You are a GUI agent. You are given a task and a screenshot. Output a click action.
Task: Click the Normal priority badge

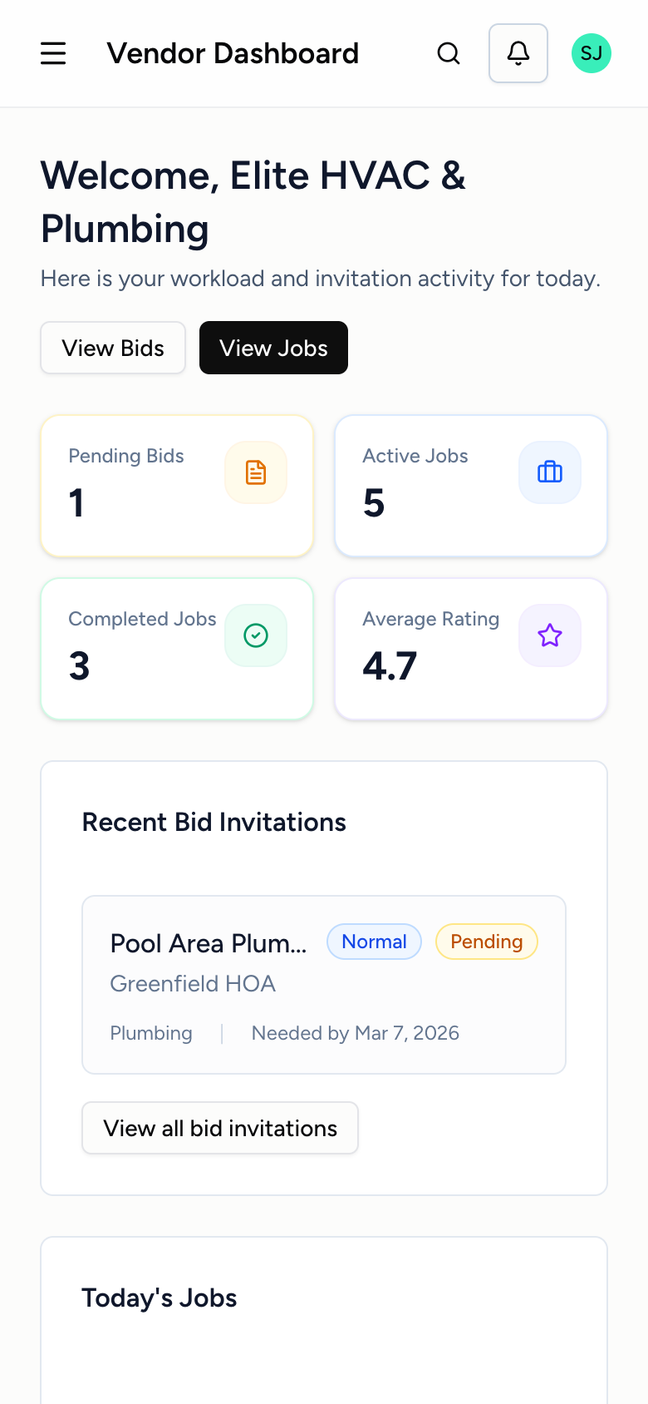374,942
